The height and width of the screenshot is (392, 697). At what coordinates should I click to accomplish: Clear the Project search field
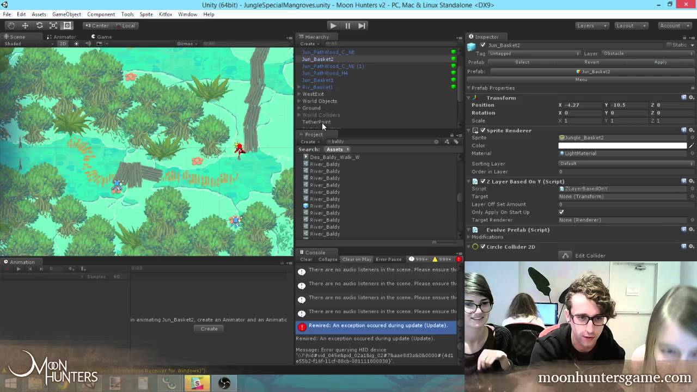436,142
